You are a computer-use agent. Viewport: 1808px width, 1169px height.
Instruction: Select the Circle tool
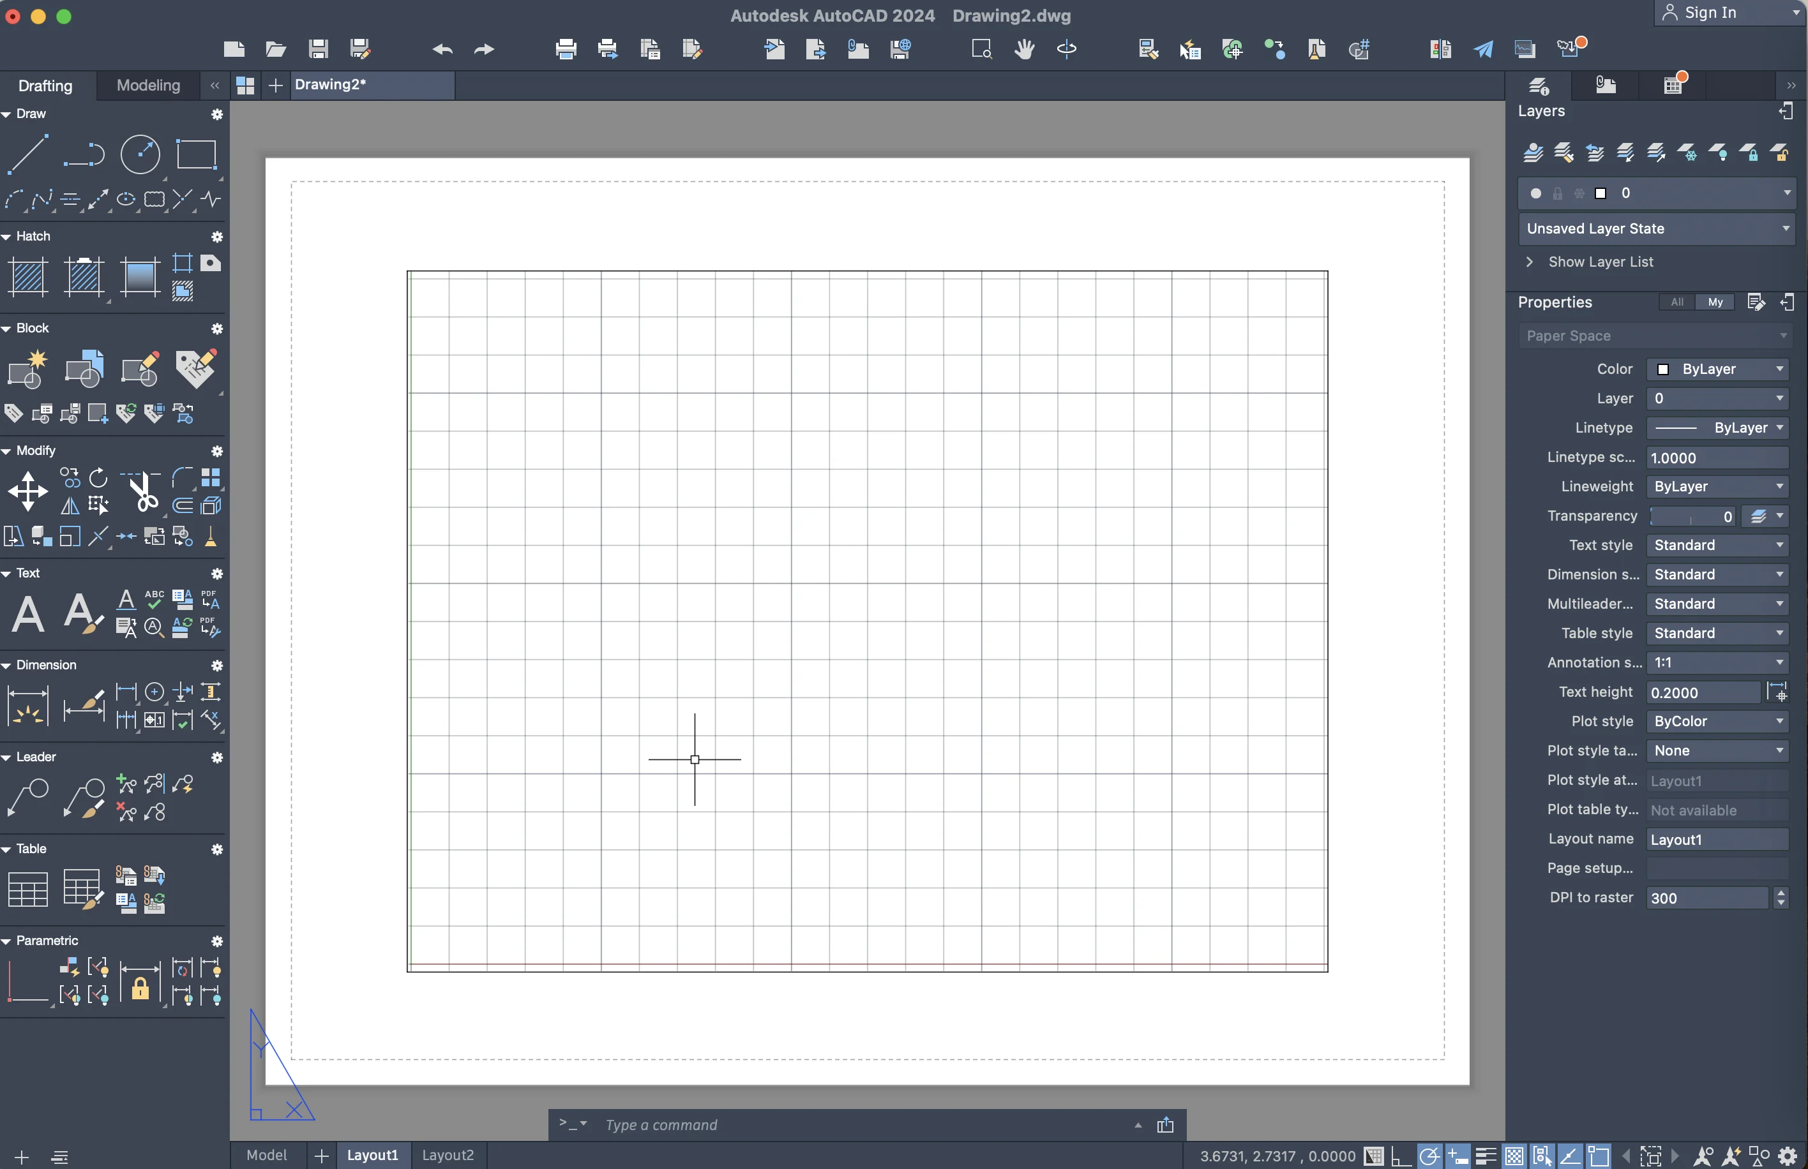pyautogui.click(x=140, y=154)
